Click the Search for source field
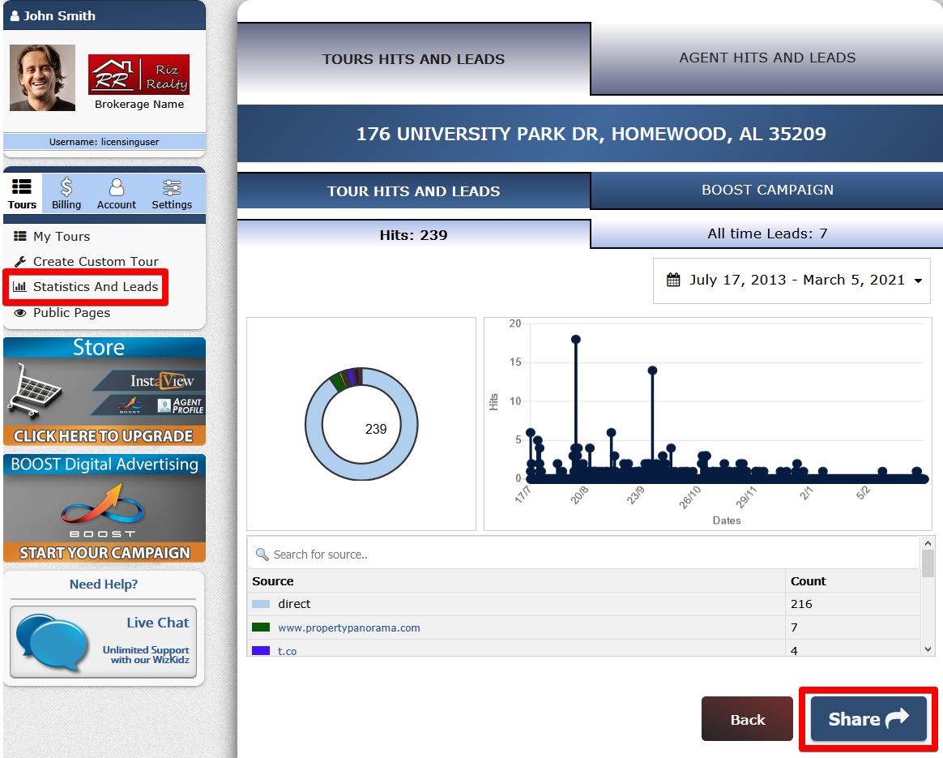The image size is (943, 758). (583, 555)
